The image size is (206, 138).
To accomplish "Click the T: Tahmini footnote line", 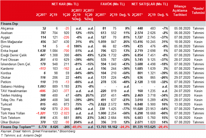I will (21, 136).
